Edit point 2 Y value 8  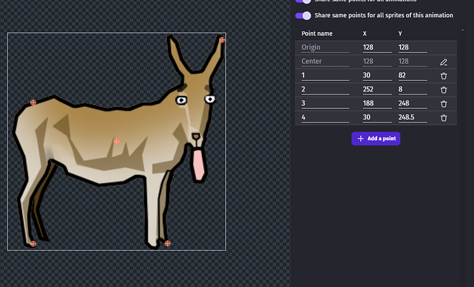click(413, 90)
